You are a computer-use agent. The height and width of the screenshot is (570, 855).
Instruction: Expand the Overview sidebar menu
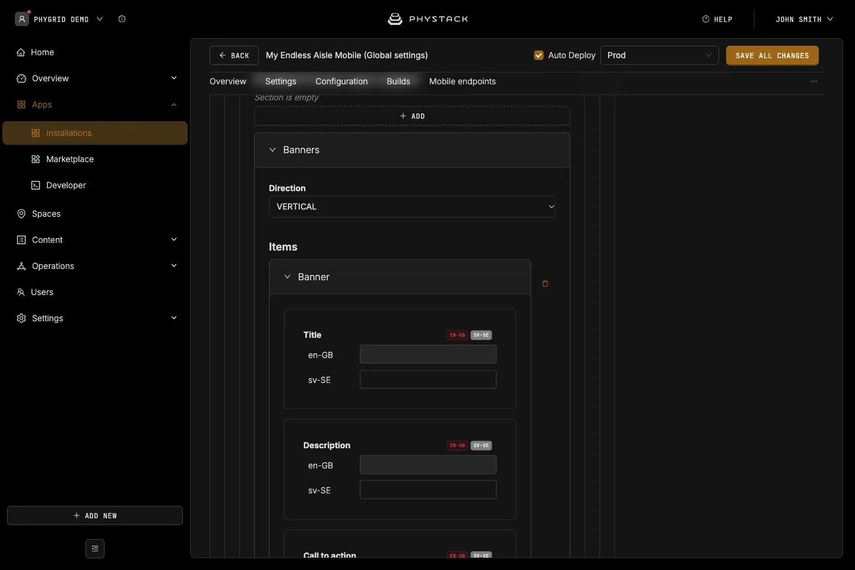(174, 78)
